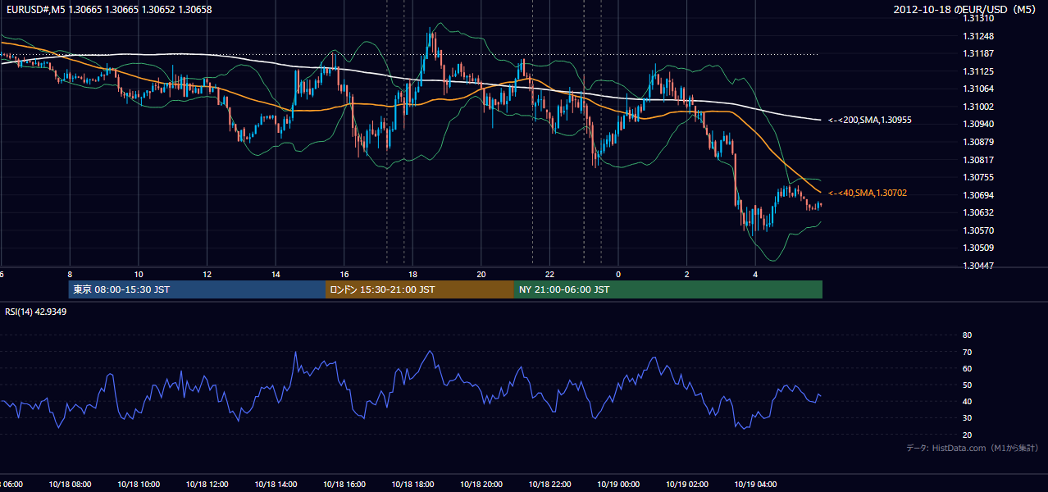Click the 10/18 20:00 date label

click(x=481, y=485)
